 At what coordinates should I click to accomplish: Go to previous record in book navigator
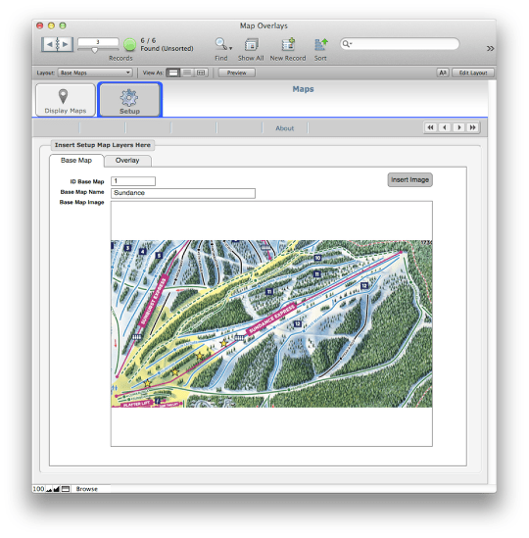point(49,44)
